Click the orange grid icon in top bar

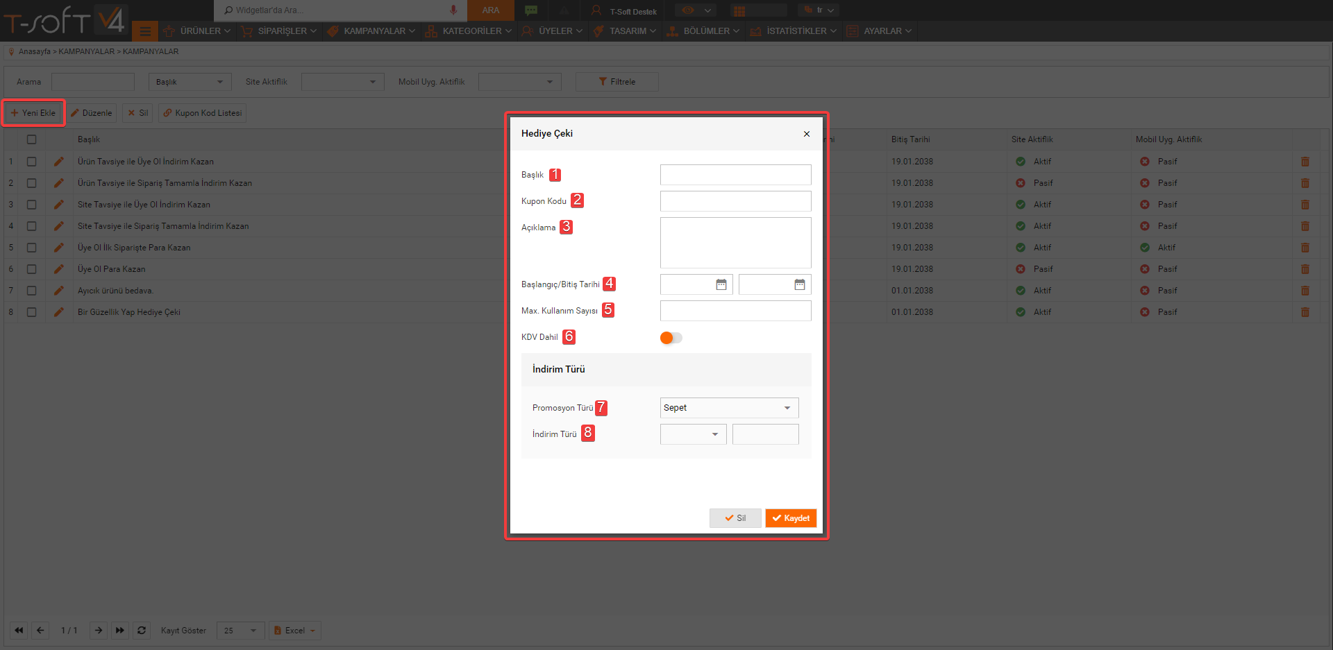click(739, 10)
